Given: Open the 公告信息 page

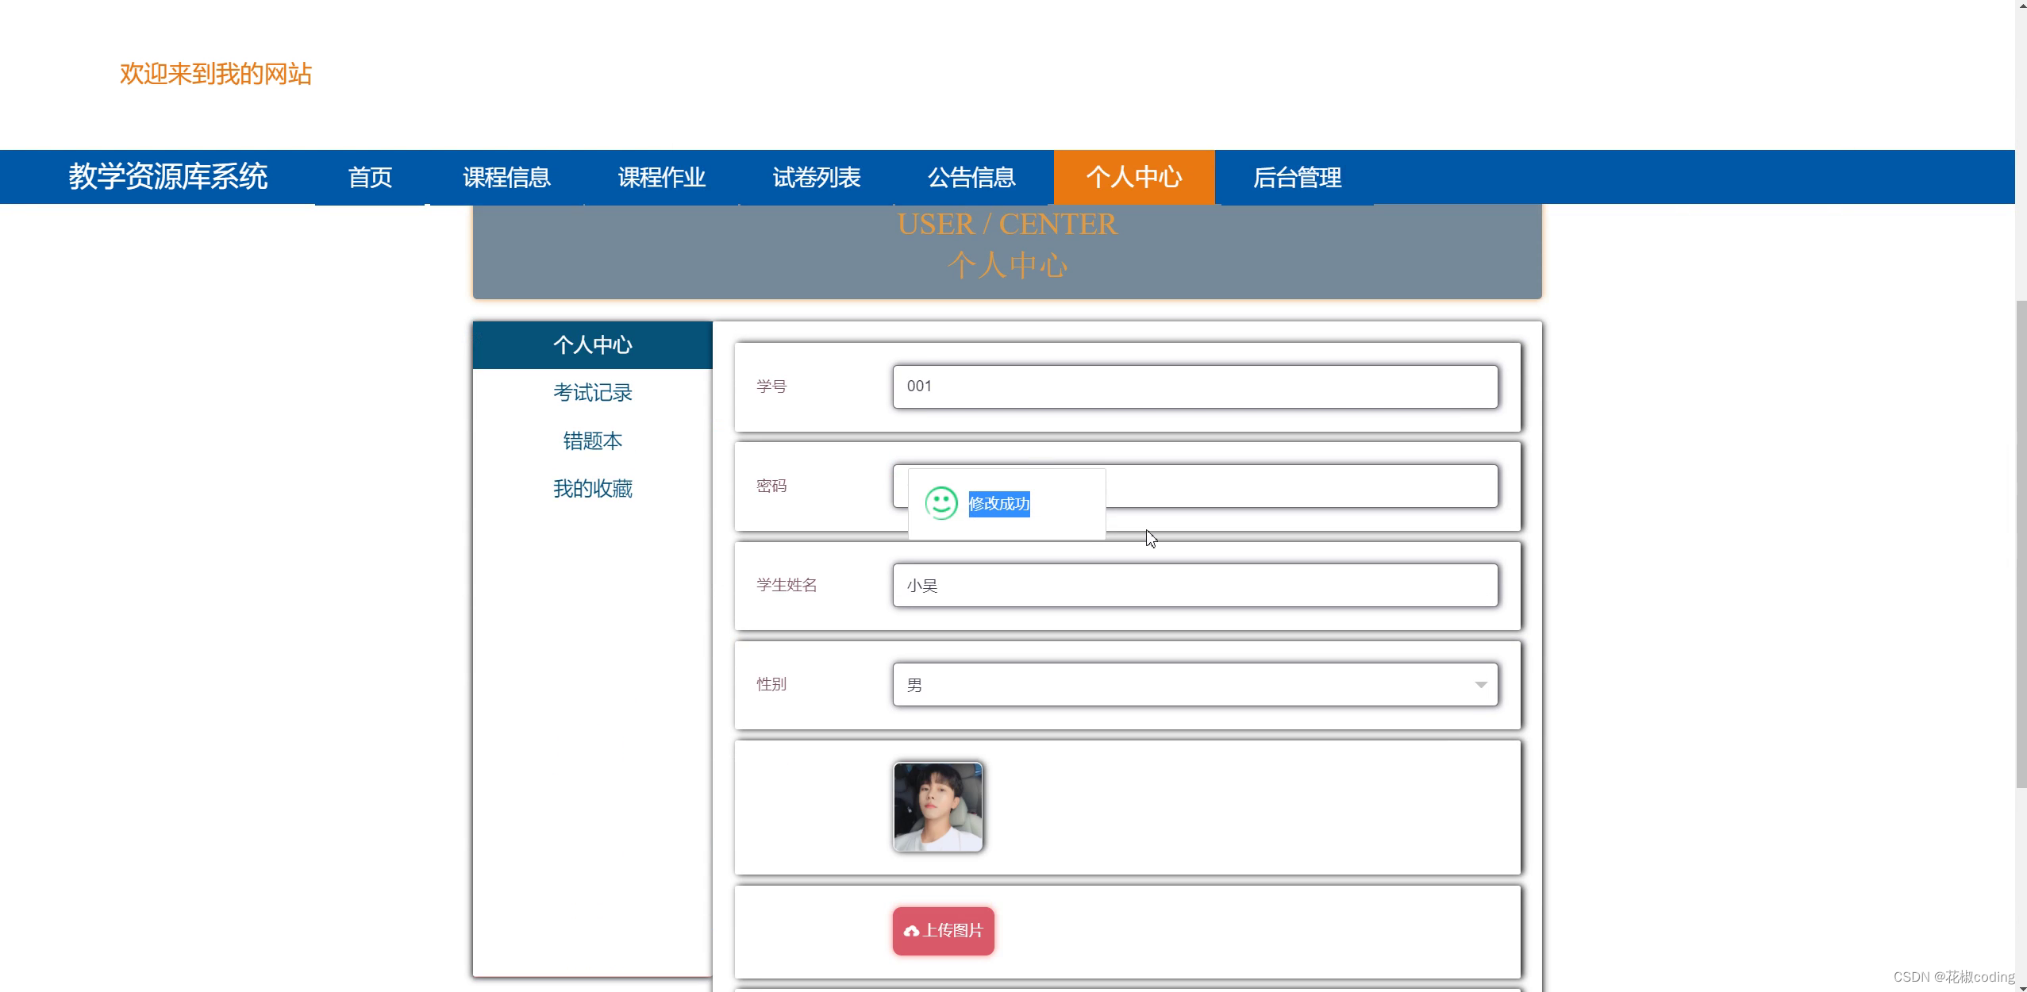Looking at the screenshot, I should [x=971, y=177].
